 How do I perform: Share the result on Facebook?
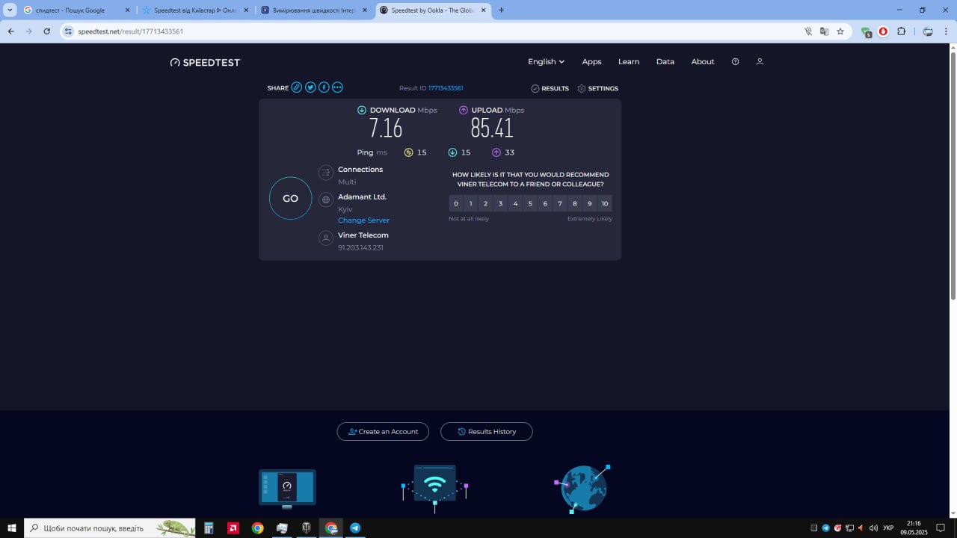coord(324,87)
